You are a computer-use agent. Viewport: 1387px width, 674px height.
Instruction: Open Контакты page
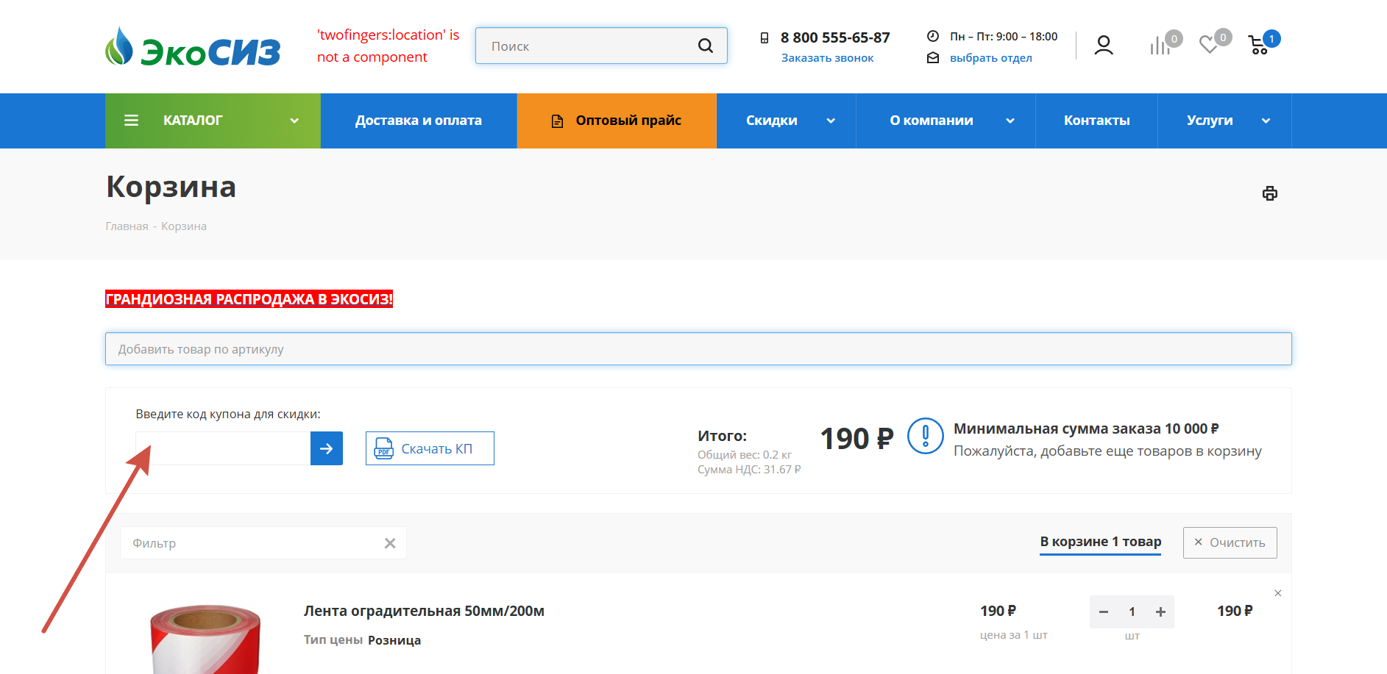click(x=1096, y=121)
